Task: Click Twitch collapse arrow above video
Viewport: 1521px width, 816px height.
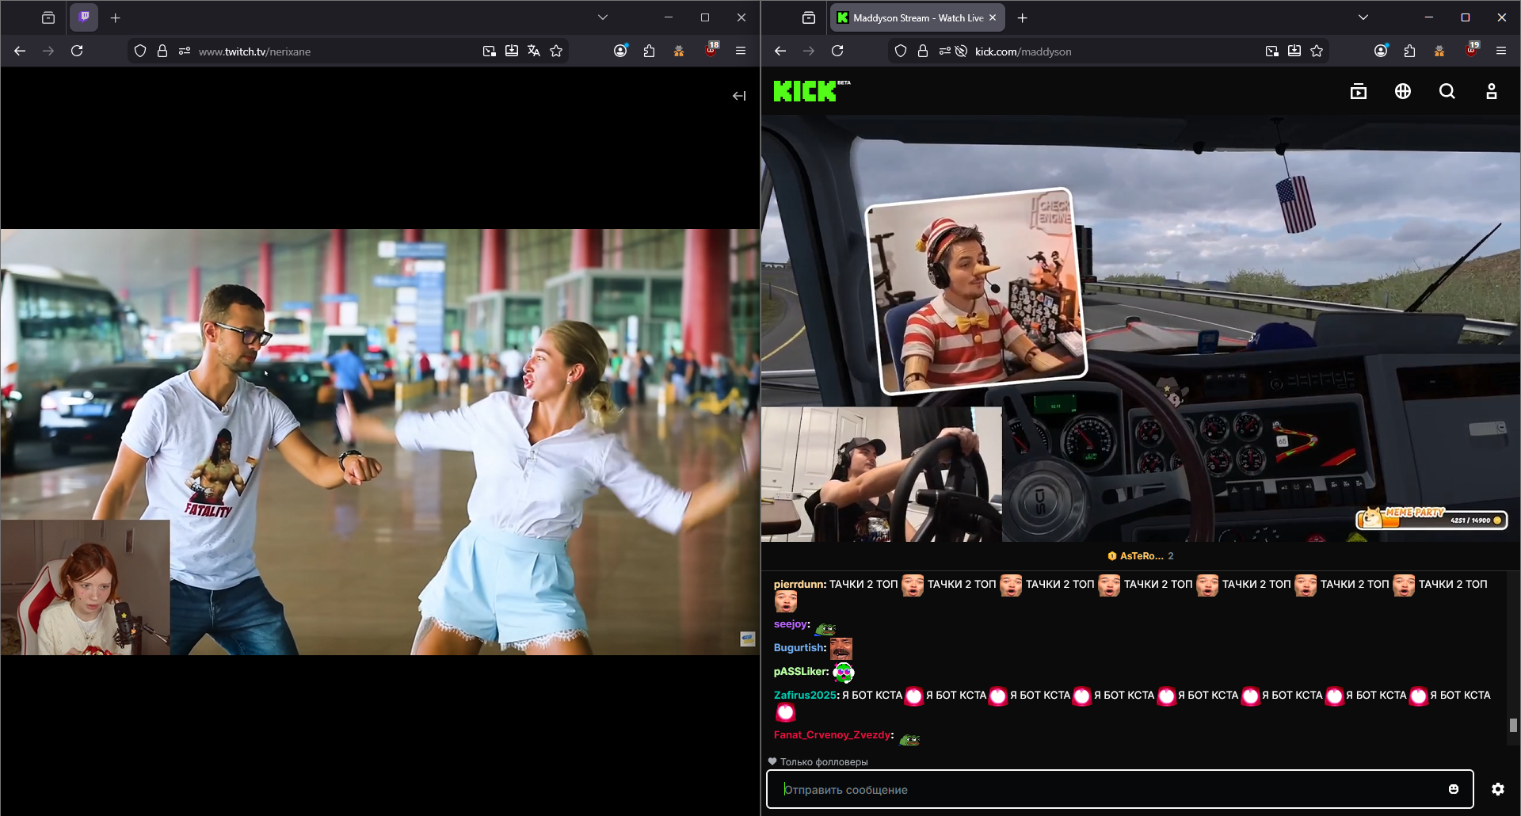Action: click(x=738, y=96)
